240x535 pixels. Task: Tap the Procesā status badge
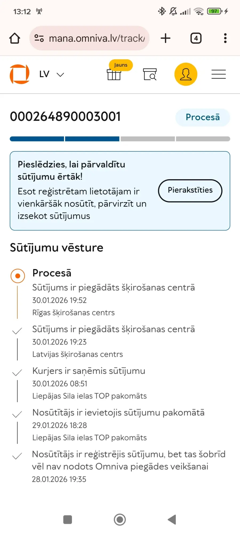coord(203,117)
